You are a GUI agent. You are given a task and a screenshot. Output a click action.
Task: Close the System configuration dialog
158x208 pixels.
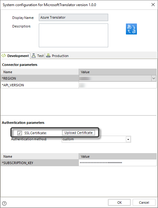[153, 5]
